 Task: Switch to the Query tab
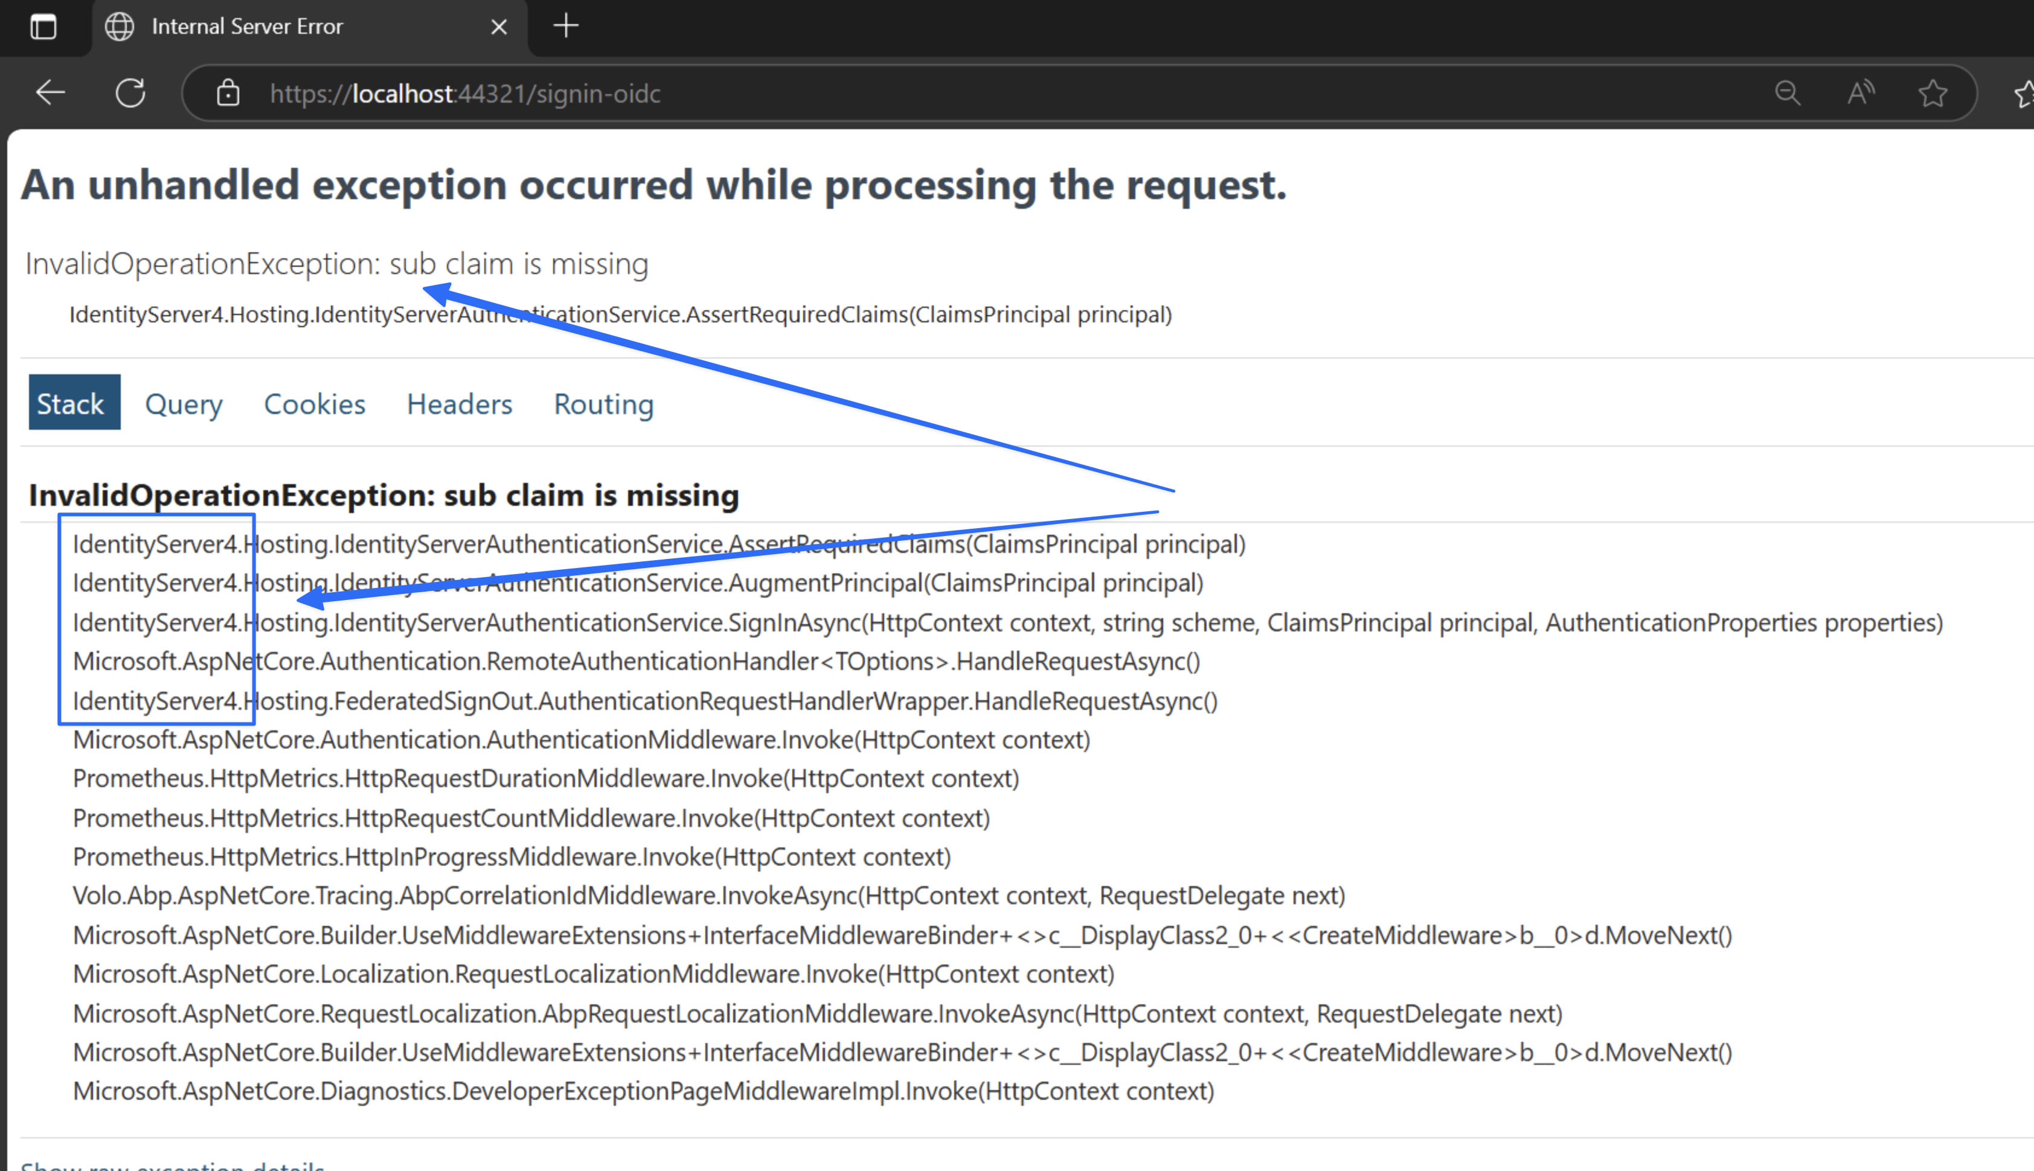(184, 404)
